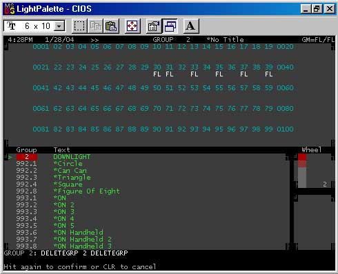The image size is (338, 274).
Task: Click the Full Screen toolbar icon
Action: click(132, 26)
